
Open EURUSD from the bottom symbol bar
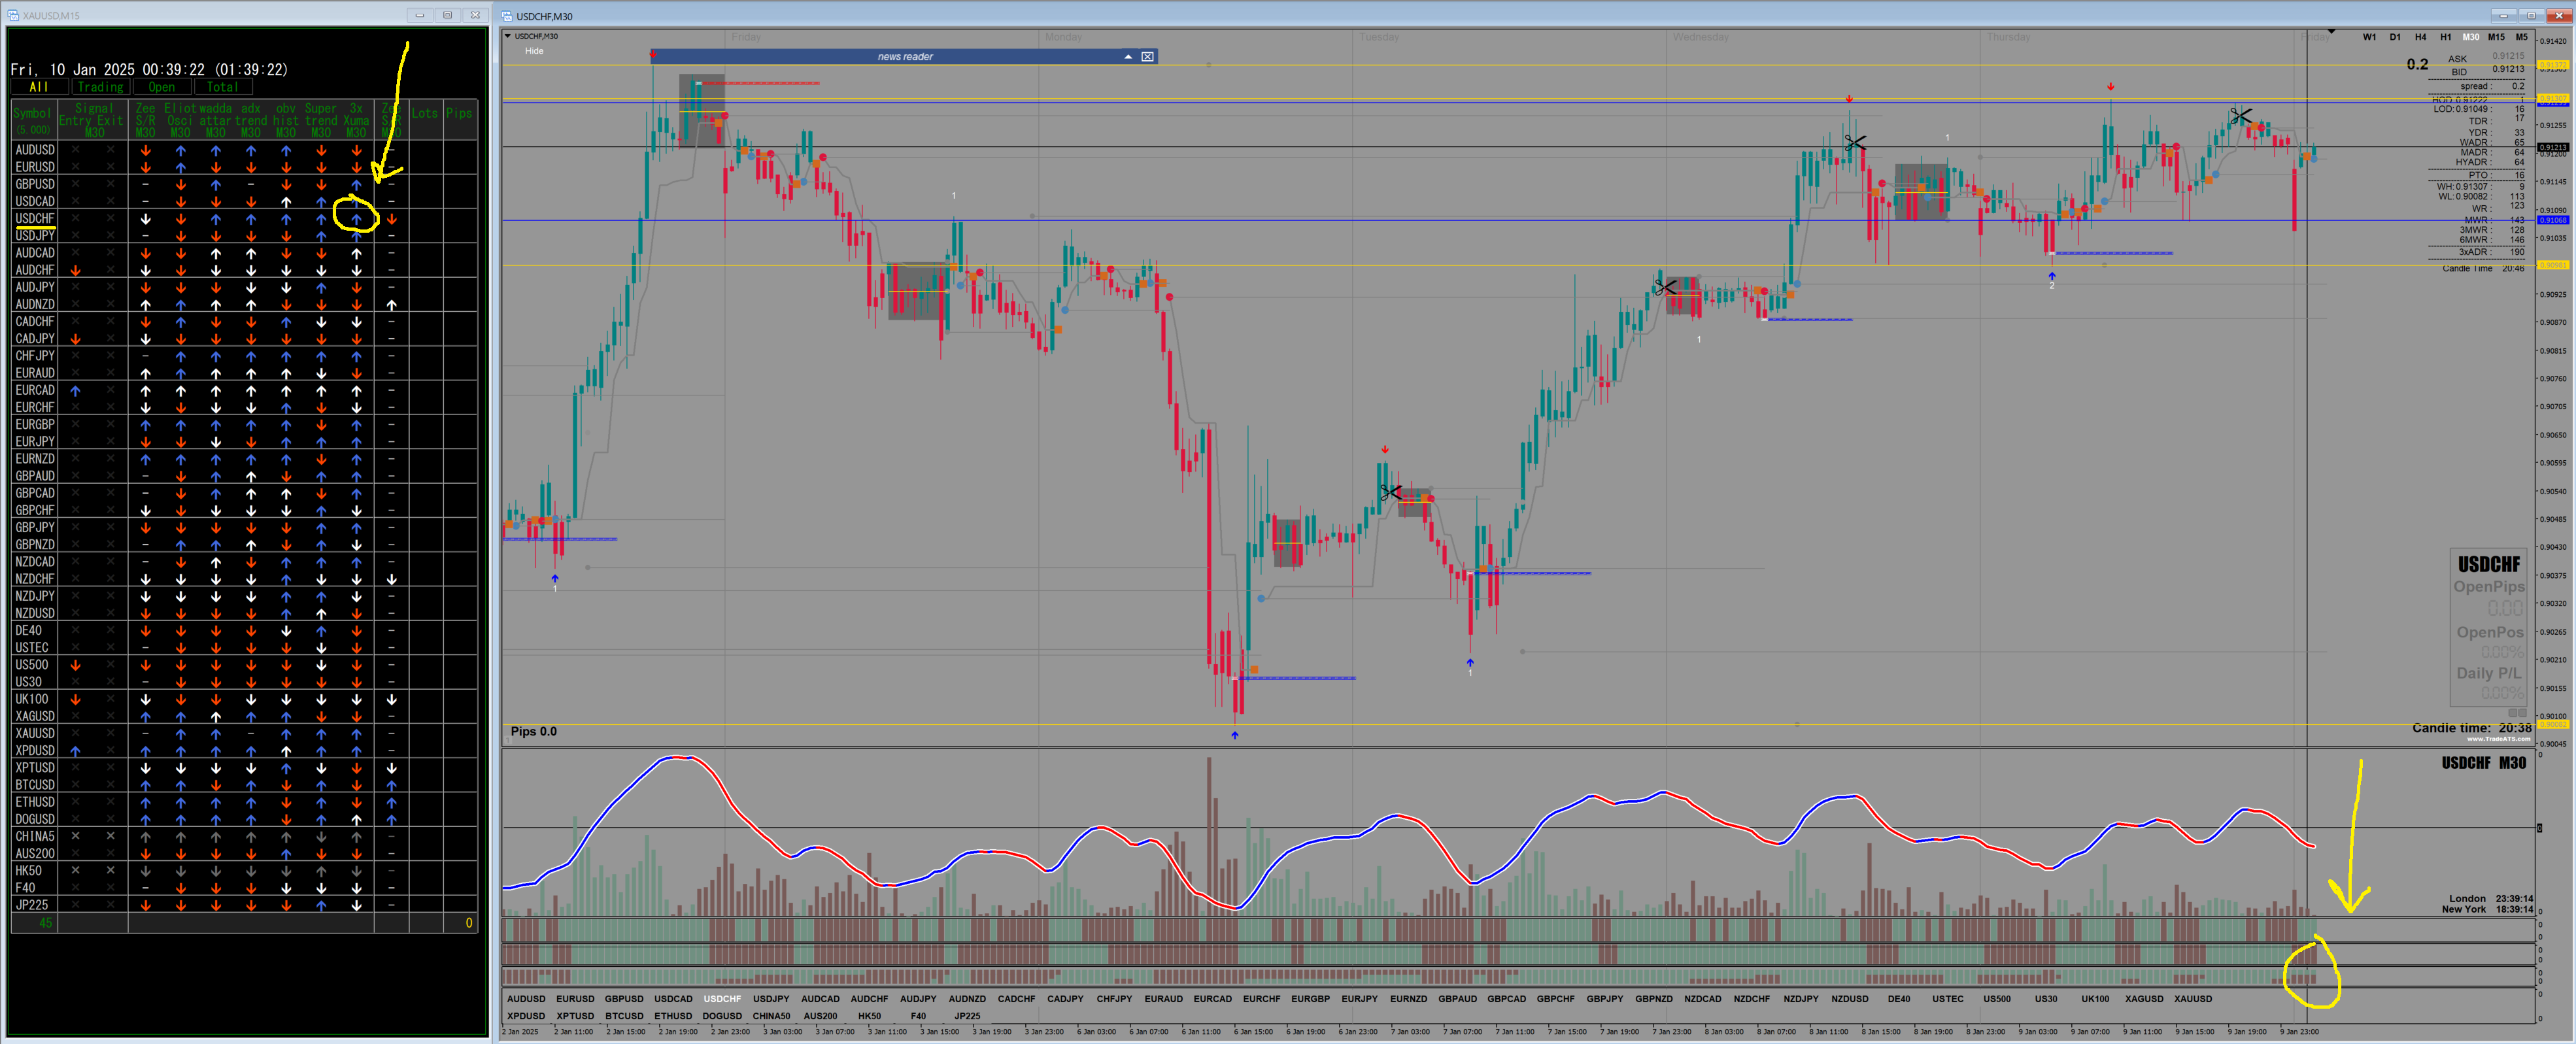point(575,999)
